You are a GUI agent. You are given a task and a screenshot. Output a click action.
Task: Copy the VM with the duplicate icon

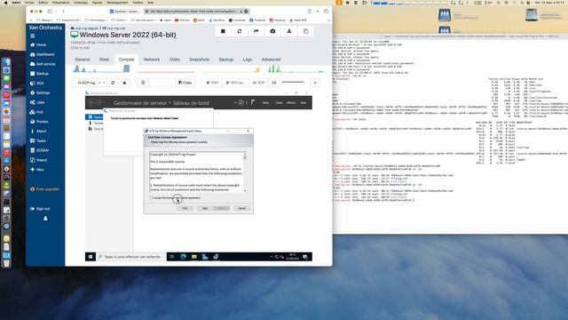[305, 32]
